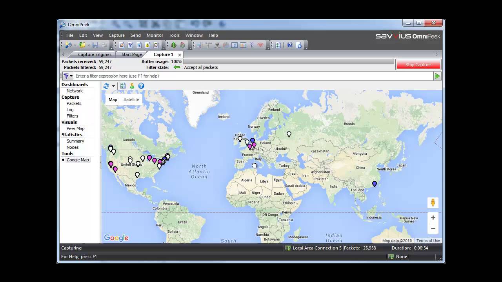Click the Street View pegman icon
Viewport: 502px width, 282px height.
[433, 202]
